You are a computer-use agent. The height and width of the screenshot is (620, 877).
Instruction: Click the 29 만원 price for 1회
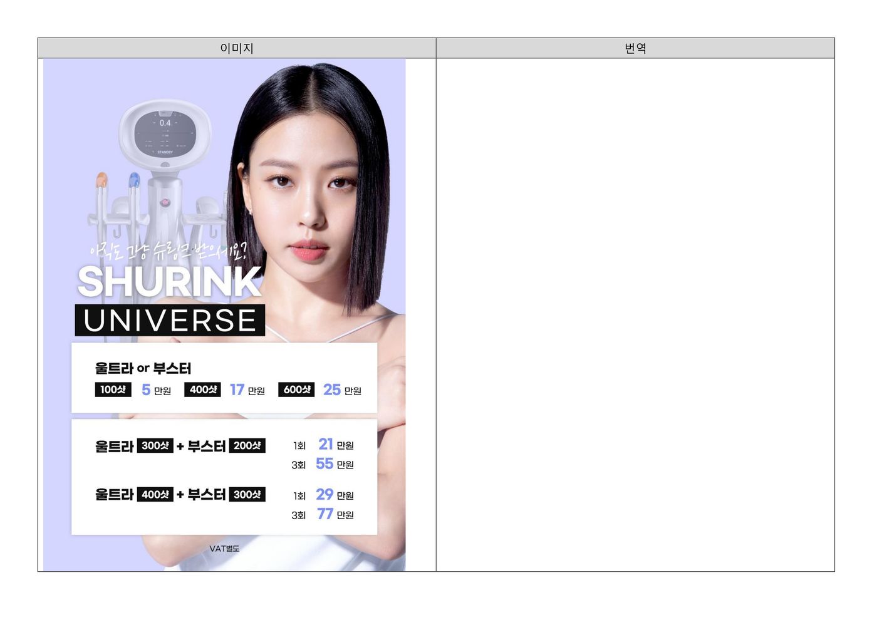(x=335, y=495)
